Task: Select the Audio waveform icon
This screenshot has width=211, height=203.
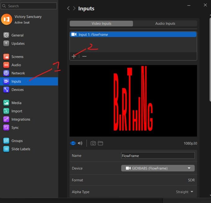Action: coord(6,65)
